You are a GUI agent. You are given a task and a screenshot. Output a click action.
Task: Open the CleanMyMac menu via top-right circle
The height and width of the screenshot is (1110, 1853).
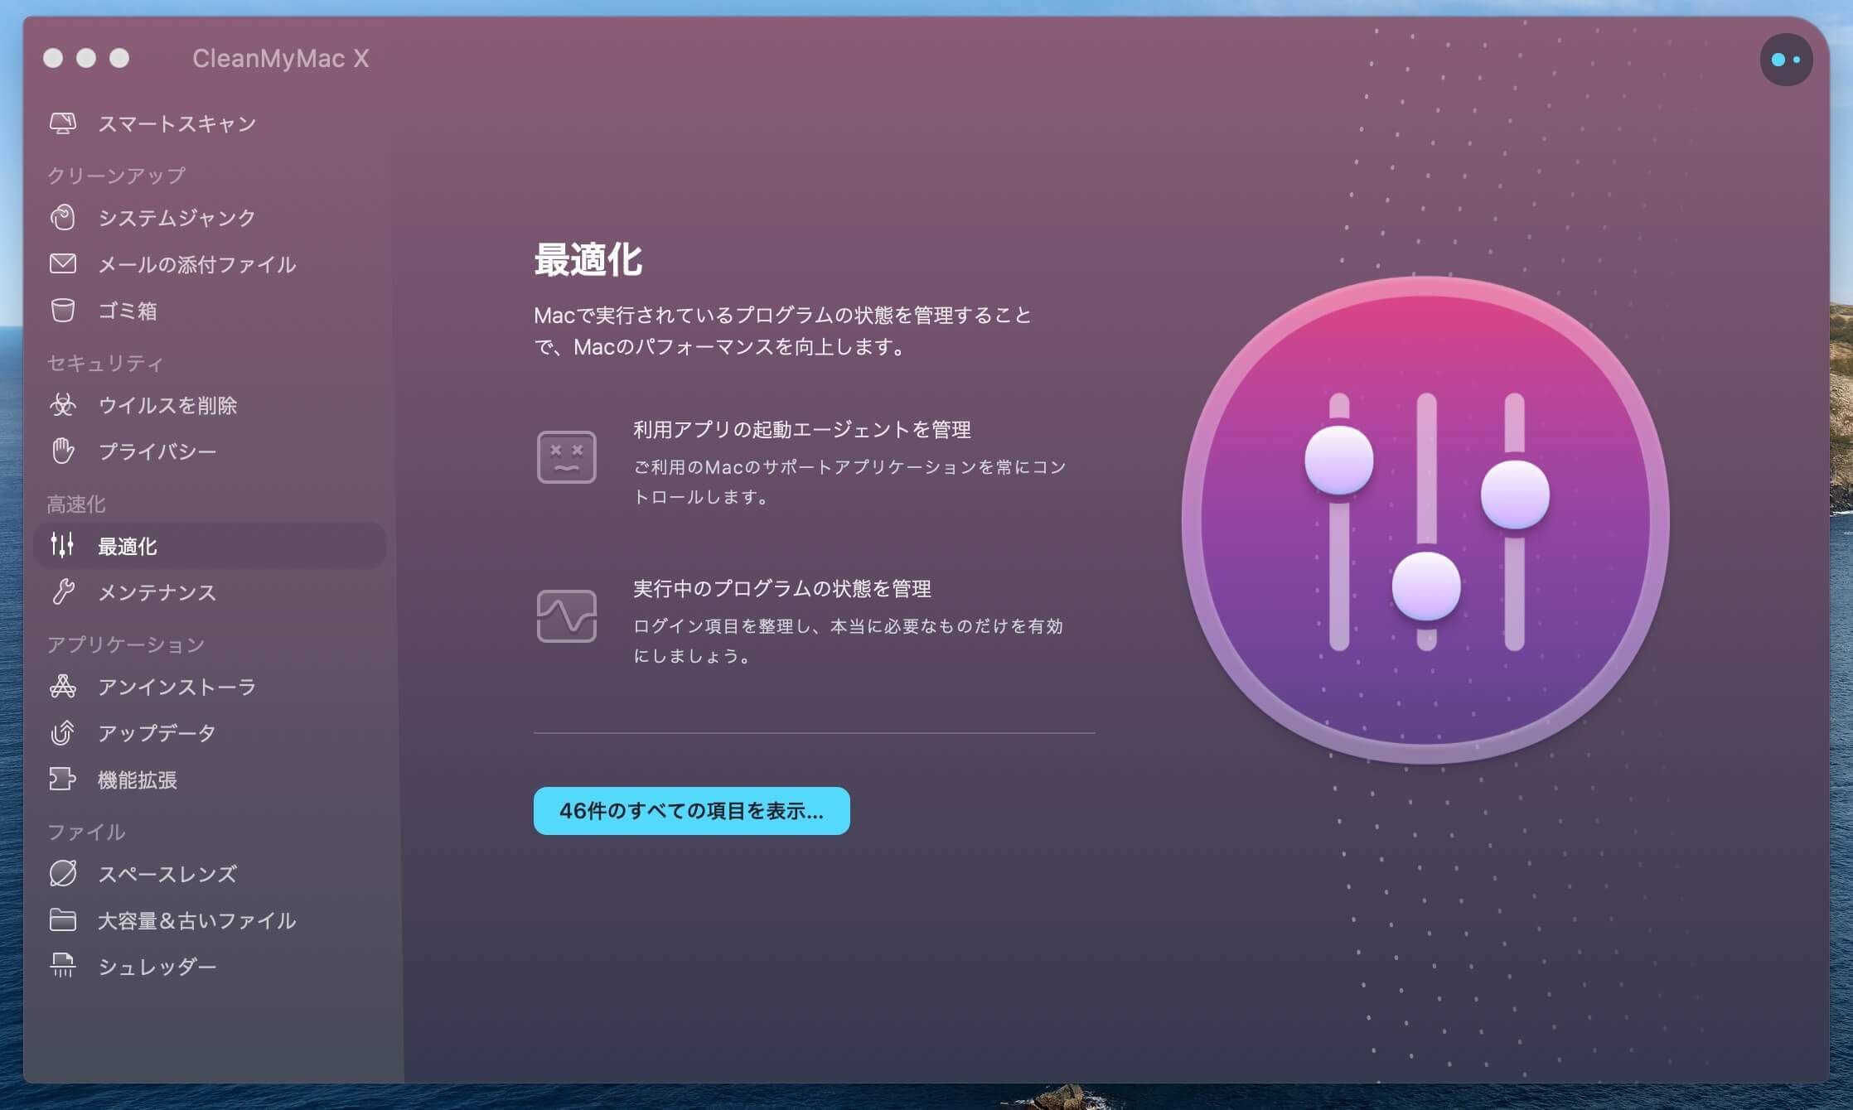click(x=1786, y=59)
